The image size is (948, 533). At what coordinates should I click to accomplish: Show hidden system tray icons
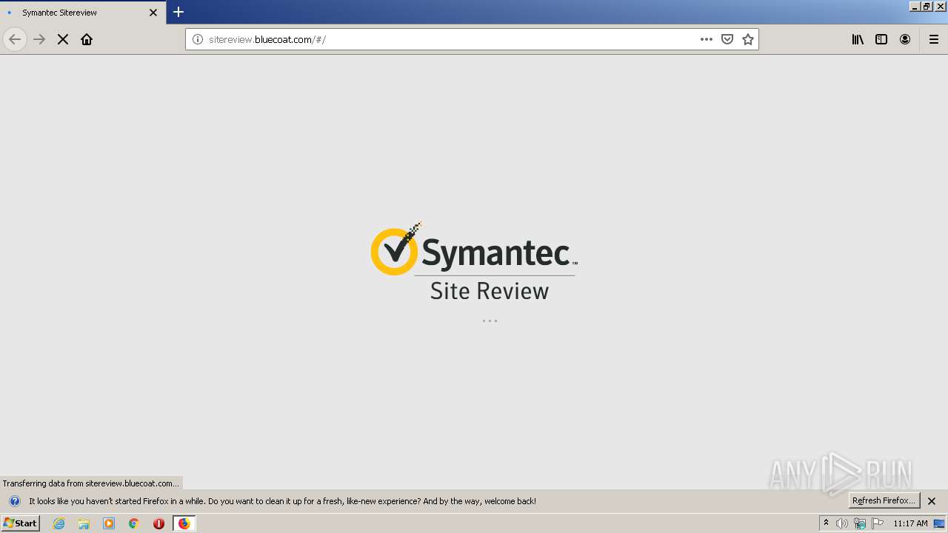(x=827, y=523)
